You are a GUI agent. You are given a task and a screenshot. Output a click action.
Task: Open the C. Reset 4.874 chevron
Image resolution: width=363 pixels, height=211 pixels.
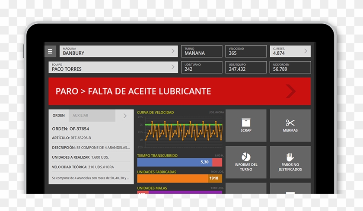click(306, 51)
